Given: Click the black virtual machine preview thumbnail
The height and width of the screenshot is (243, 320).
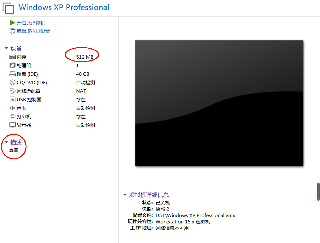Looking at the screenshot, I should click(x=219, y=103).
